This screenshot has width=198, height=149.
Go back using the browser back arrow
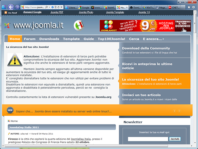tap(11, 7)
